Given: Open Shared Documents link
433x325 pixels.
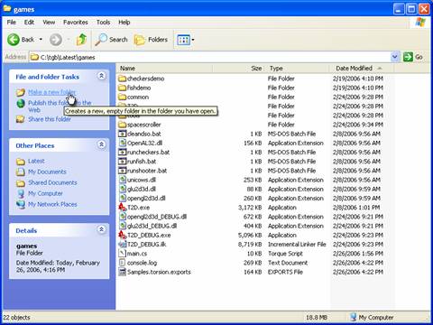Looking at the screenshot, I should pyautogui.click(x=52, y=182).
